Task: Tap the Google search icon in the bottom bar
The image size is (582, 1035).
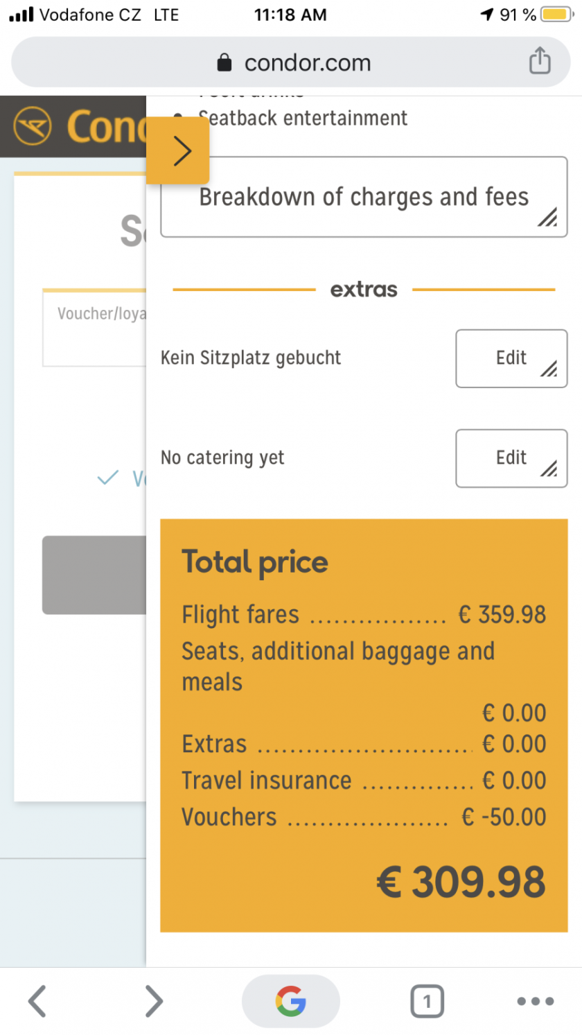Action: tap(291, 1001)
